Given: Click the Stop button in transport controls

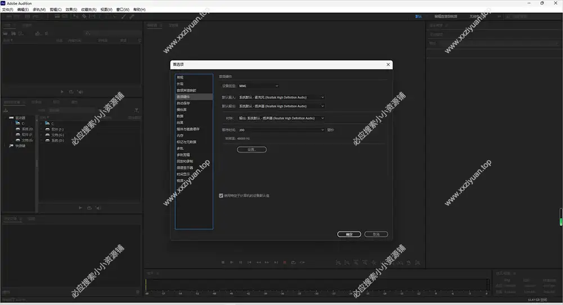Looking at the screenshot, I should pos(223,262).
